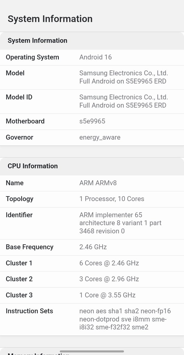
Task: Click the System Information page title
Action: click(50, 19)
